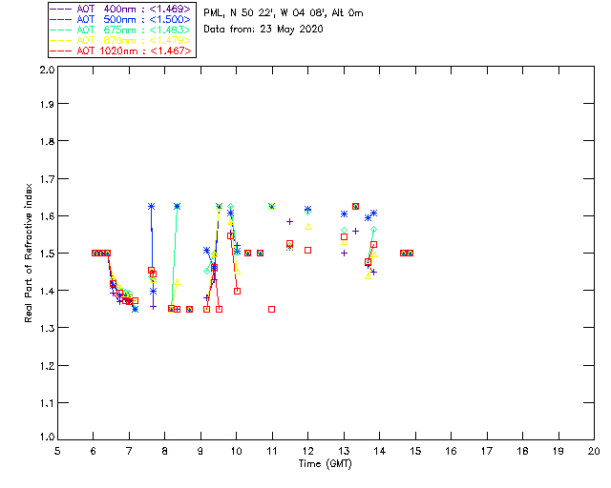The width and height of the screenshot is (611, 488).
Task: Click the x-axis tick label 20
Action: [x=594, y=451]
